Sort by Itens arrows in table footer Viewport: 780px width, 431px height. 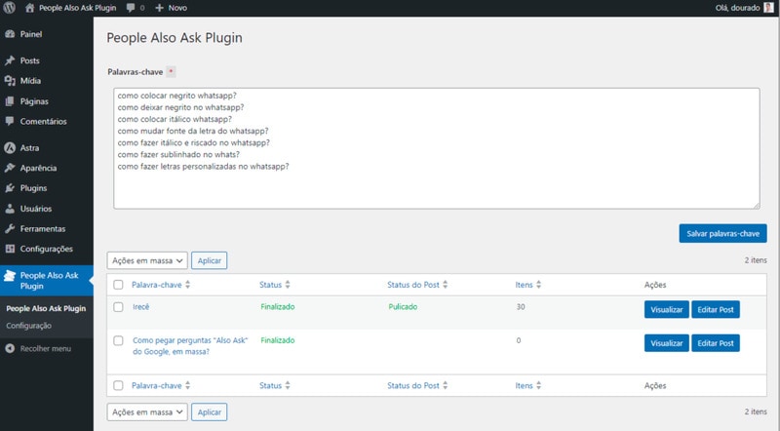click(539, 385)
